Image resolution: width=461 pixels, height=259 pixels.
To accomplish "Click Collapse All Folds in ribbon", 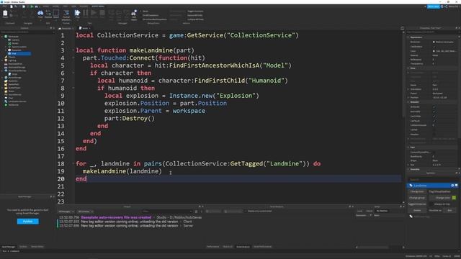I will pyautogui.click(x=195, y=19).
